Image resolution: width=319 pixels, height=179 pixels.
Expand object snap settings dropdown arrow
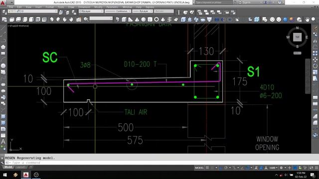pos(251,168)
